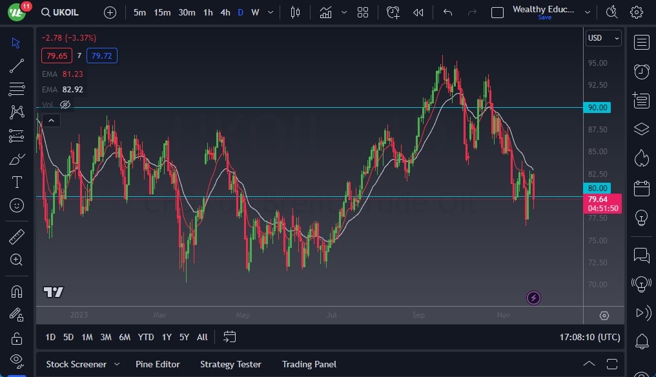Image resolution: width=656 pixels, height=377 pixels.
Task: Open the USD currency dropdown
Action: (x=602, y=37)
